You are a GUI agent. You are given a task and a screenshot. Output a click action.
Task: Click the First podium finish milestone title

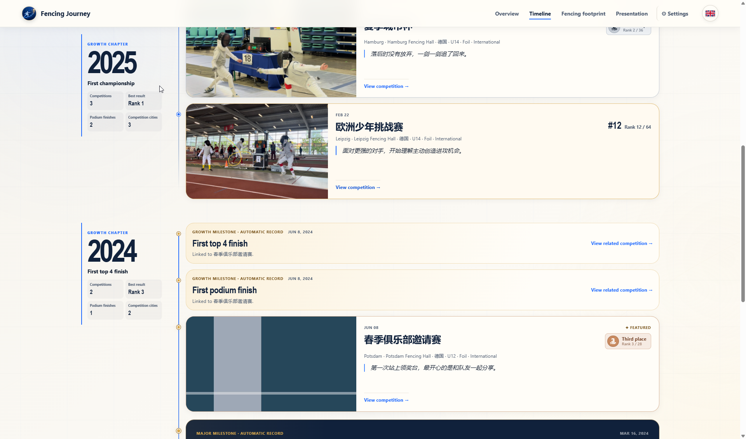[x=224, y=290]
